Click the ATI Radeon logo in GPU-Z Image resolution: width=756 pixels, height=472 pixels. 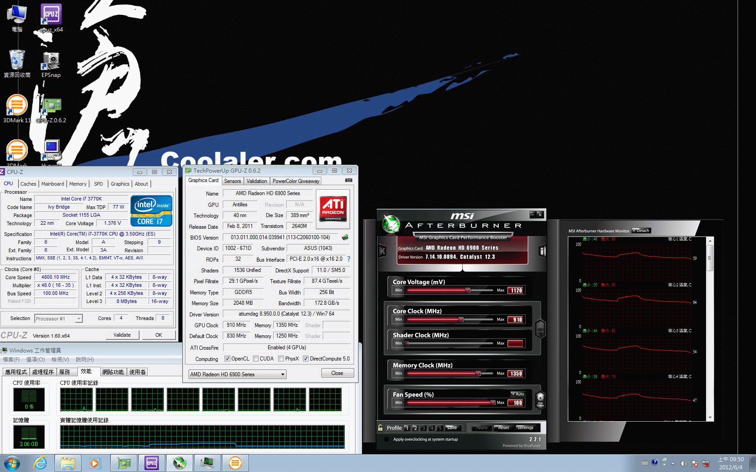click(x=333, y=208)
